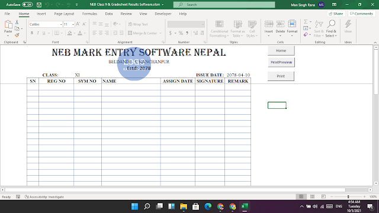Toggle the AutoSave switch
The image size is (379, 213).
pyautogui.click(x=27, y=4)
